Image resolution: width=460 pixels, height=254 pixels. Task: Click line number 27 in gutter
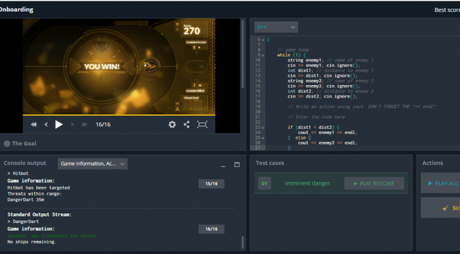[257, 148]
